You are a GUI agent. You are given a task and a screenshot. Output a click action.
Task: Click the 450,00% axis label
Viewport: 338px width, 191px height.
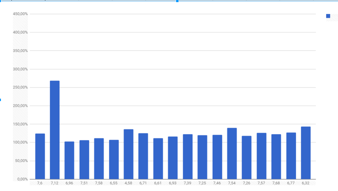coord(20,14)
